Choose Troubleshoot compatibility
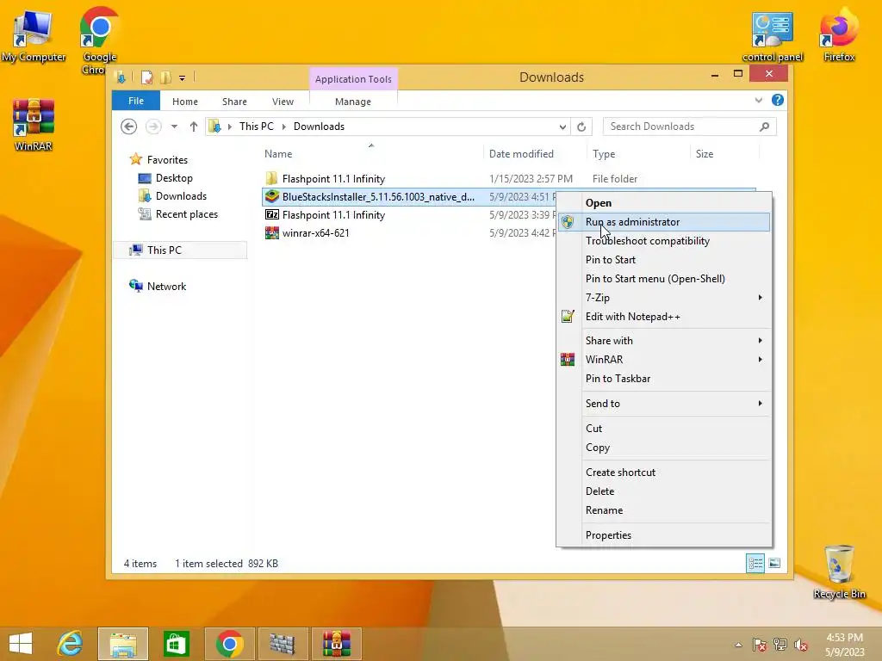 point(664,241)
